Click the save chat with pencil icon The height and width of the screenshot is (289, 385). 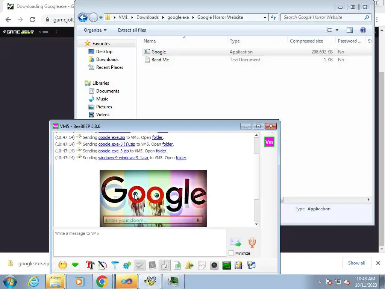click(238, 265)
